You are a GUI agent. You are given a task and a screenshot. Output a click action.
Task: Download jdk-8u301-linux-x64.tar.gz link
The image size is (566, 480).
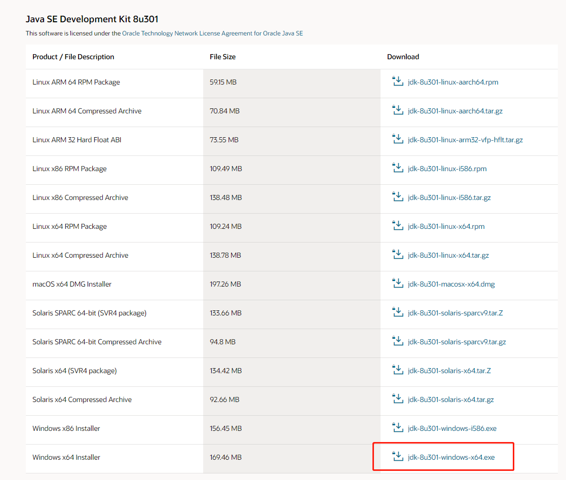coord(448,255)
